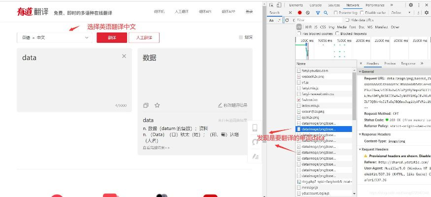Screen dimensions: 431x197
Task: Switch to the Console tab
Action: click(x=315, y=5)
